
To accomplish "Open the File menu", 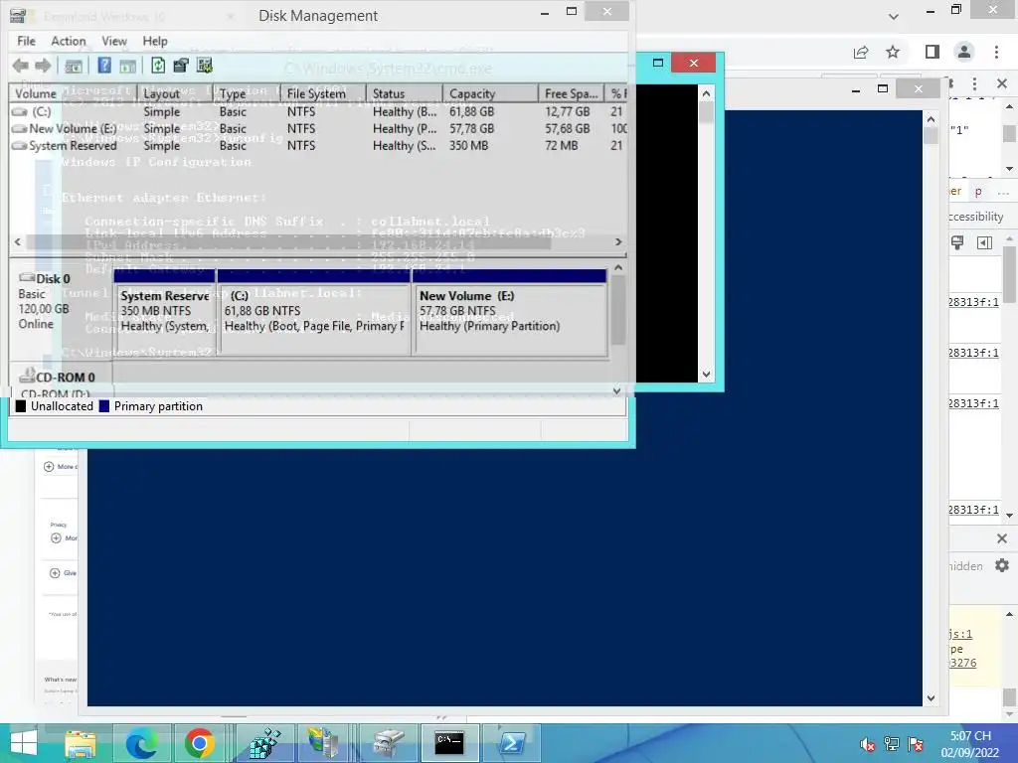I will coord(26,41).
